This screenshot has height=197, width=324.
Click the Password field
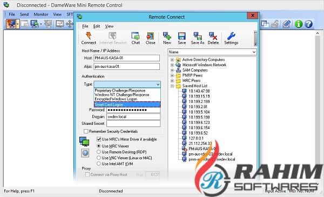133,110
